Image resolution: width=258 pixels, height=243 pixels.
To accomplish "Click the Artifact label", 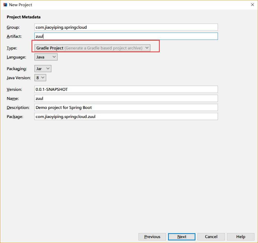I will click(14, 36).
